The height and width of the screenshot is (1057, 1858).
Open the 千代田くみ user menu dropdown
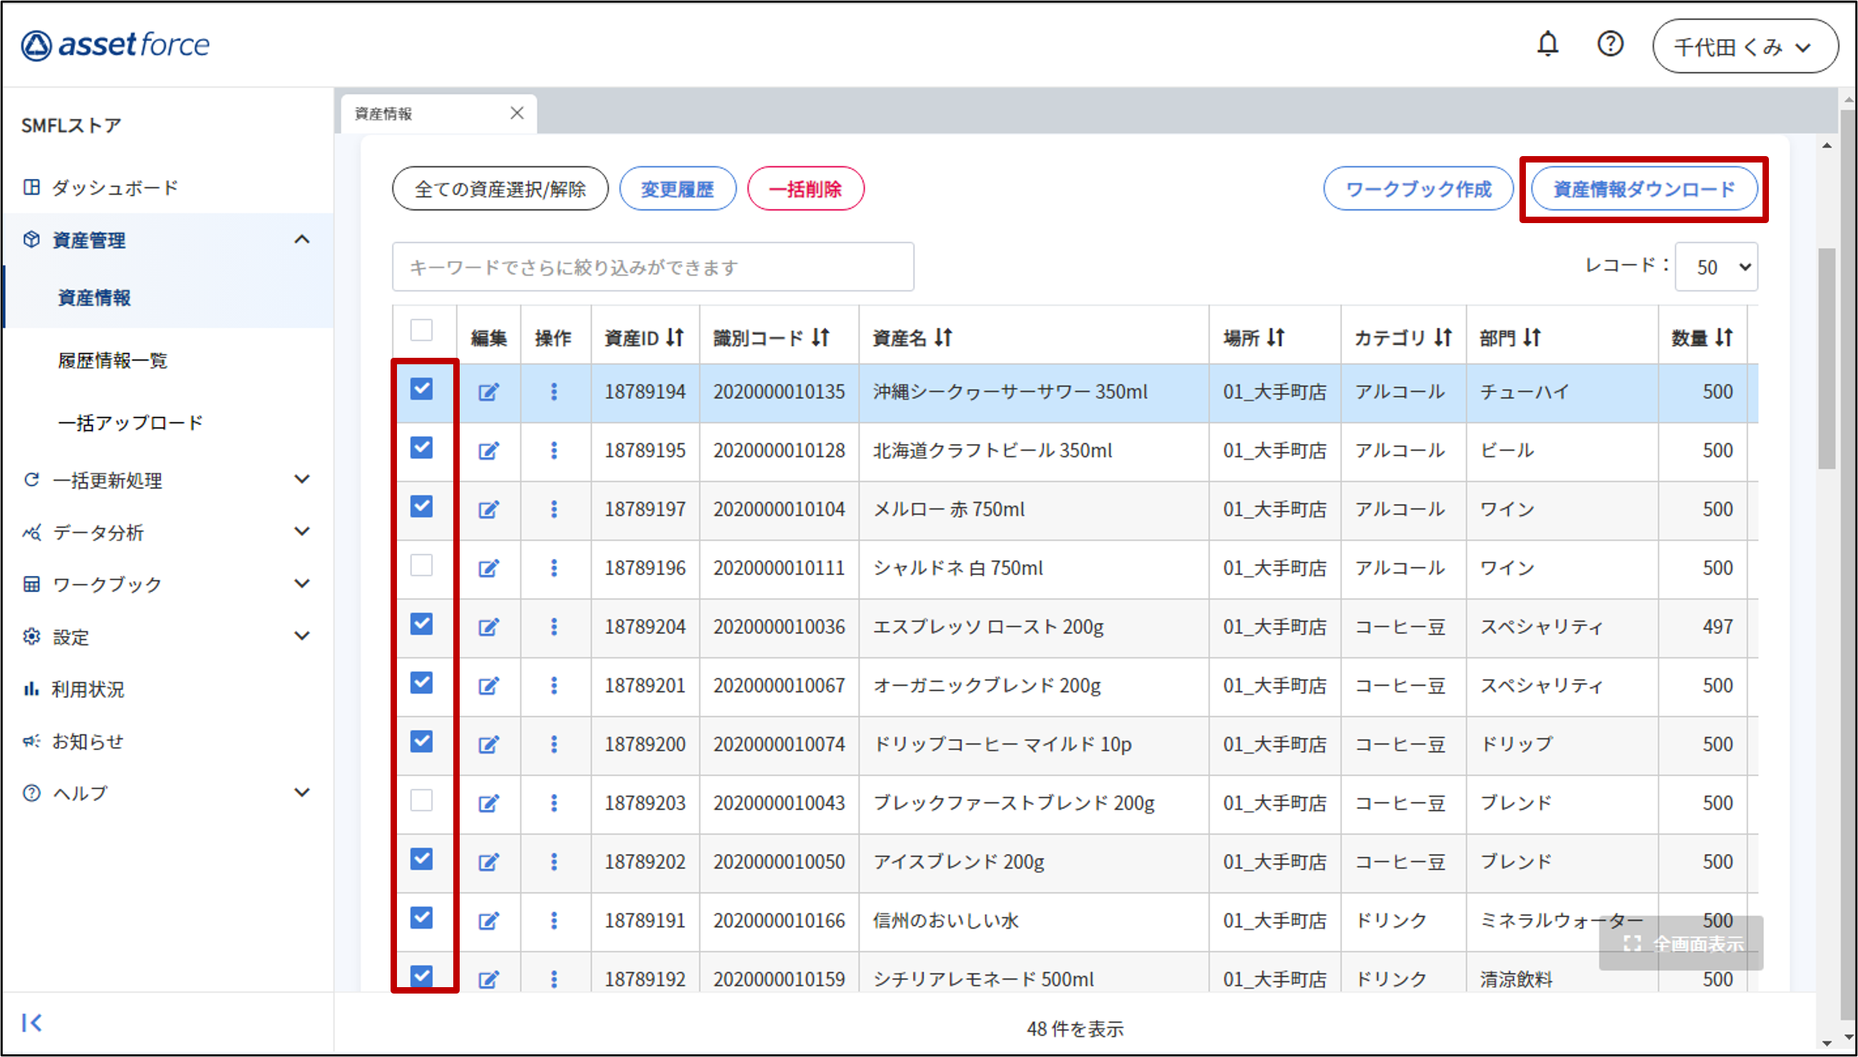[x=1745, y=46]
